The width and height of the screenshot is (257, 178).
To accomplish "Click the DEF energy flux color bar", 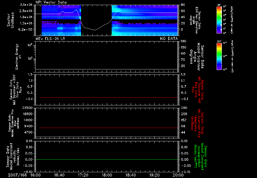I will (x=219, y=56).
